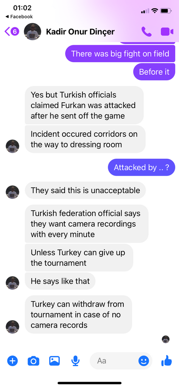The width and height of the screenshot is (179, 388).
Task: Tap the profile picture in chat header
Action: click(x=33, y=32)
